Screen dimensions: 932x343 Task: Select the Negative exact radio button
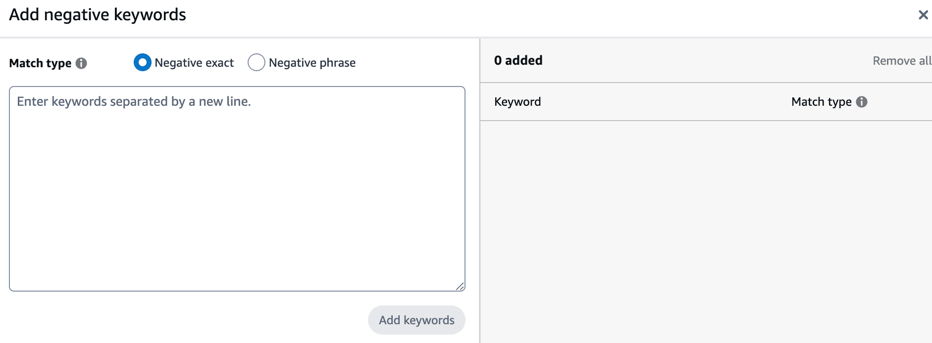(143, 63)
